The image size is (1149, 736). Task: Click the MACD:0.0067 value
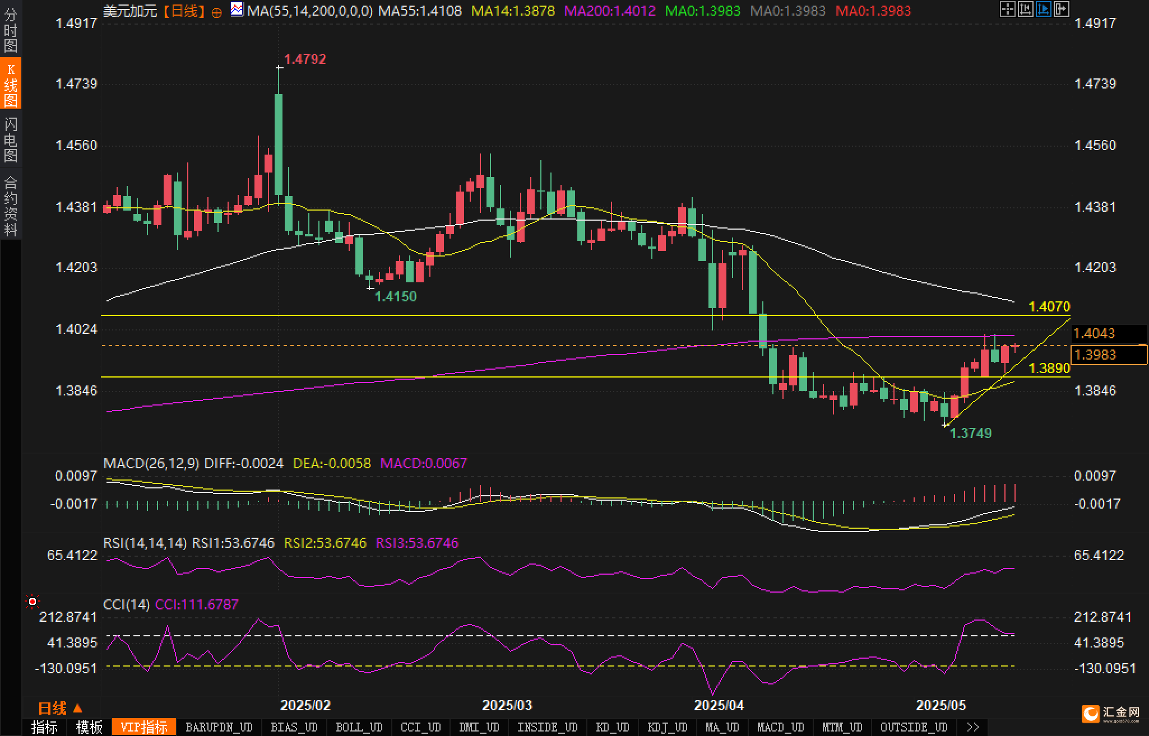pos(424,463)
